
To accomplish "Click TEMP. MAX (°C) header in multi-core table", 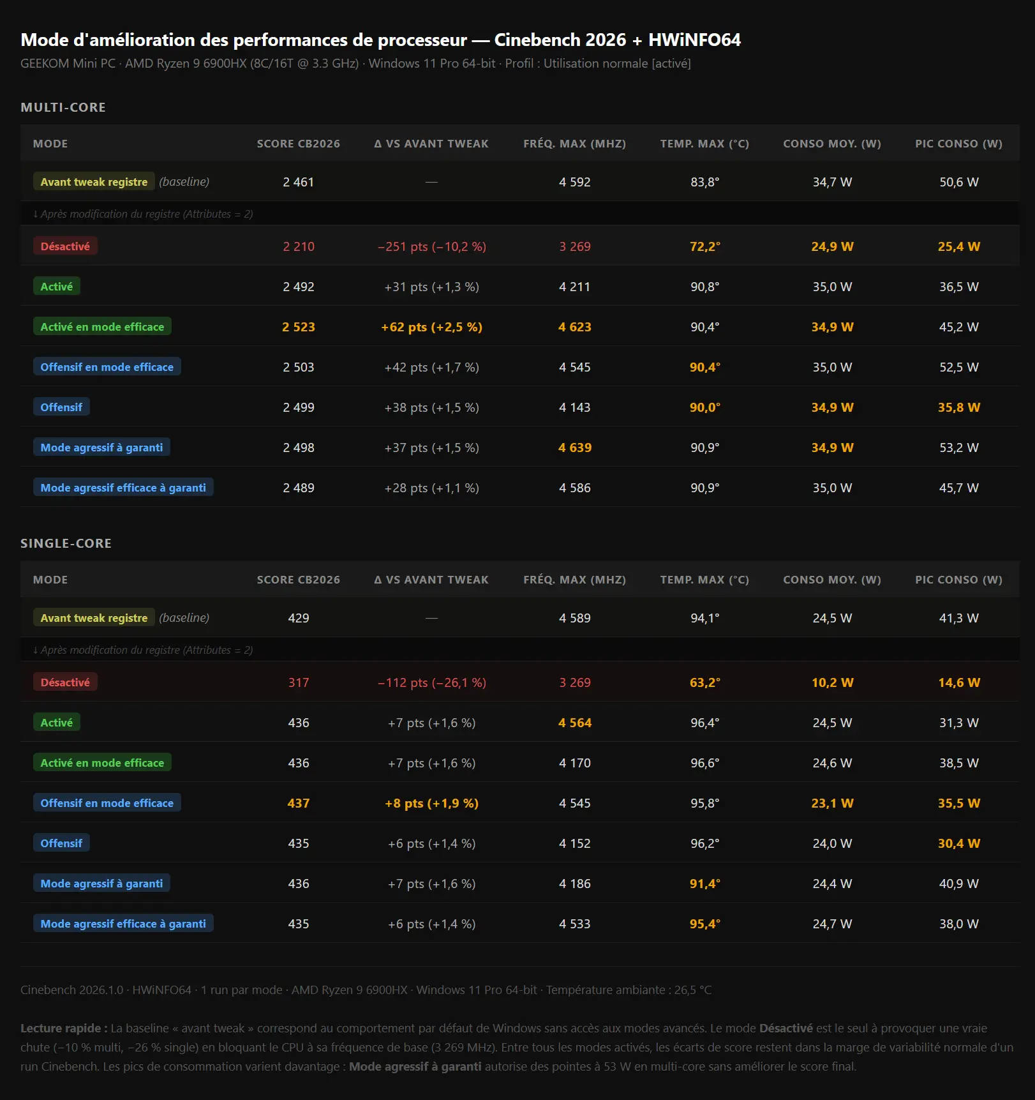I will (704, 144).
